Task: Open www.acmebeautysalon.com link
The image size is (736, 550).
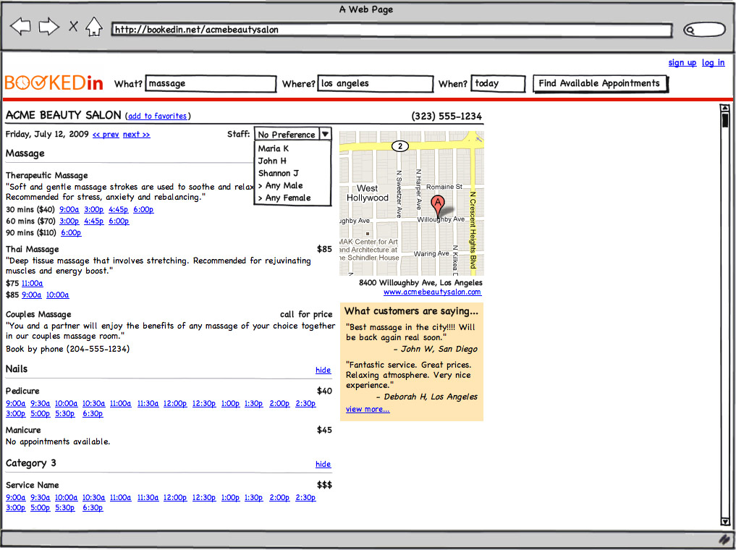Action: pyautogui.click(x=432, y=292)
